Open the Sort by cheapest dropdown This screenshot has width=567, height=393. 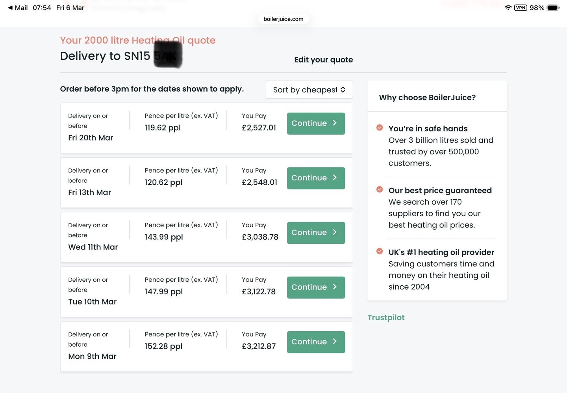[305, 90]
